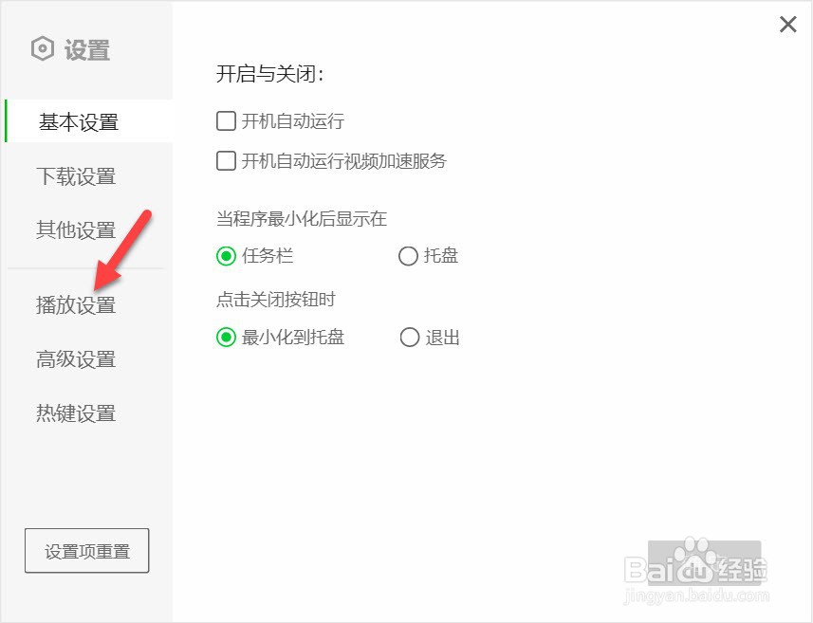Image resolution: width=813 pixels, height=623 pixels.
Task: Open 播放设置 in the sidebar
Action: (76, 304)
